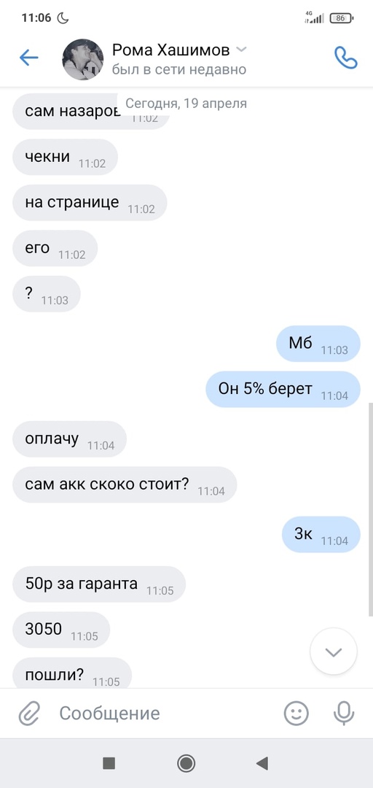Viewport: 373px width, 788px height.
Task: Tap the Android back triangle button
Action: [x=262, y=763]
